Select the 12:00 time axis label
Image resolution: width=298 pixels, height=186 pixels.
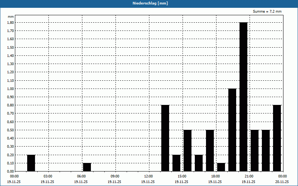click(x=148, y=176)
